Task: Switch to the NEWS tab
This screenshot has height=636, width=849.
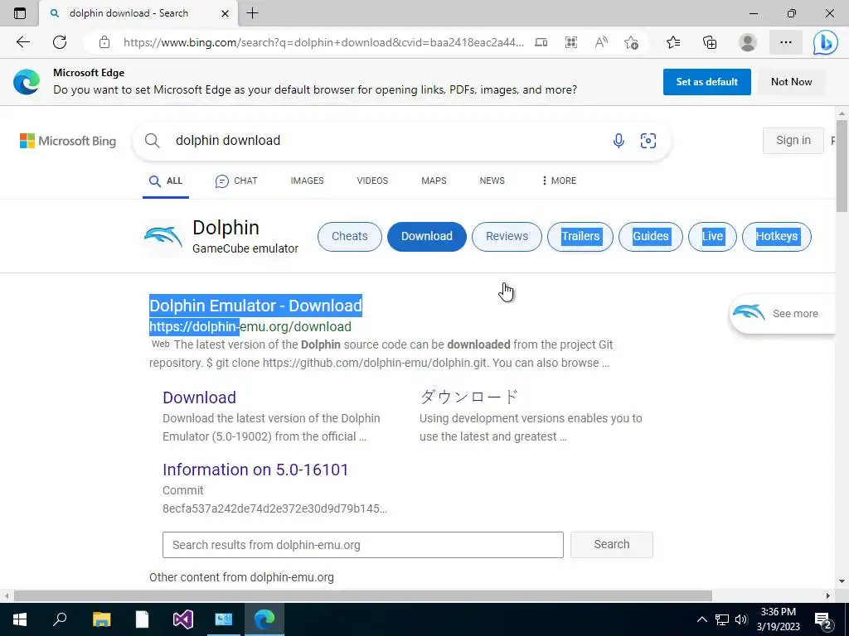Action: coord(492,181)
